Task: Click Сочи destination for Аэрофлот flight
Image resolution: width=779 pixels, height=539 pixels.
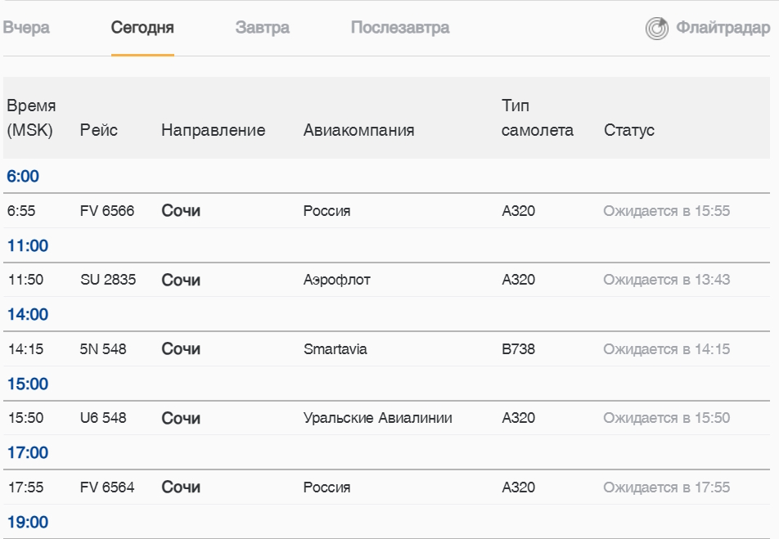Action: [181, 280]
